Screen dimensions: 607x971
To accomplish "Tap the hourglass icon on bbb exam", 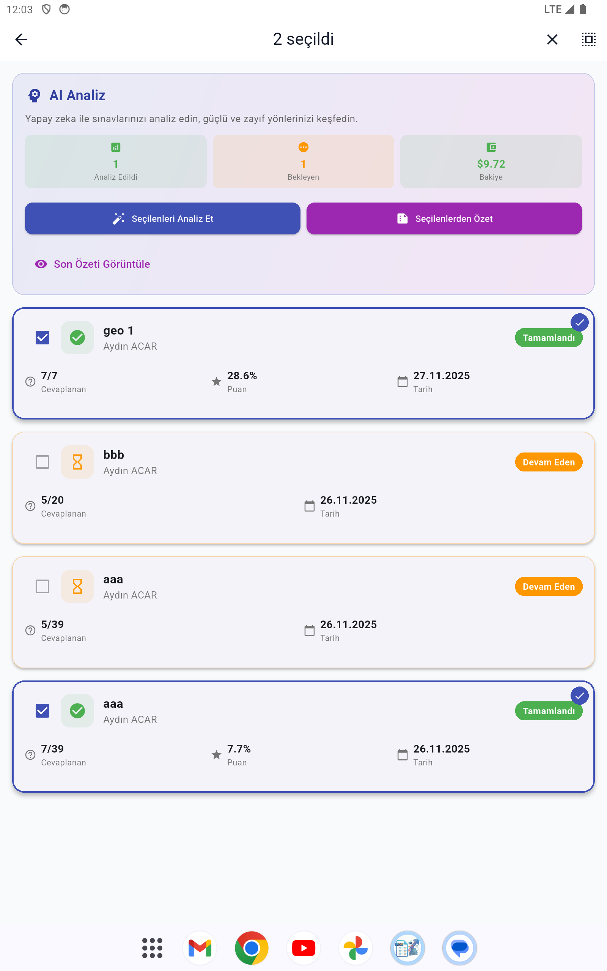I will pyautogui.click(x=77, y=462).
